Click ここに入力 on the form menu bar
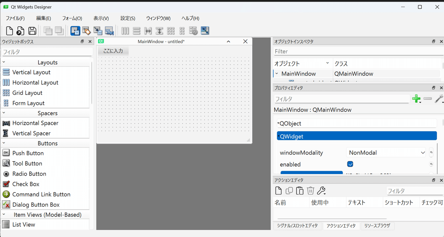 [113, 51]
